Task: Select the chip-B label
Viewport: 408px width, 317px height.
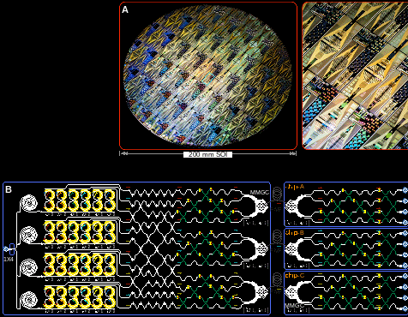Action: tap(295, 233)
